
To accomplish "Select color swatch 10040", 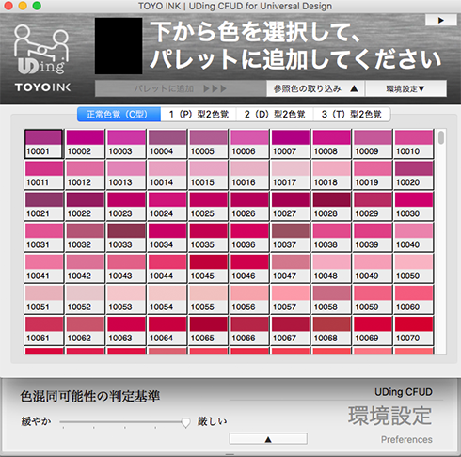I will click(414, 237).
